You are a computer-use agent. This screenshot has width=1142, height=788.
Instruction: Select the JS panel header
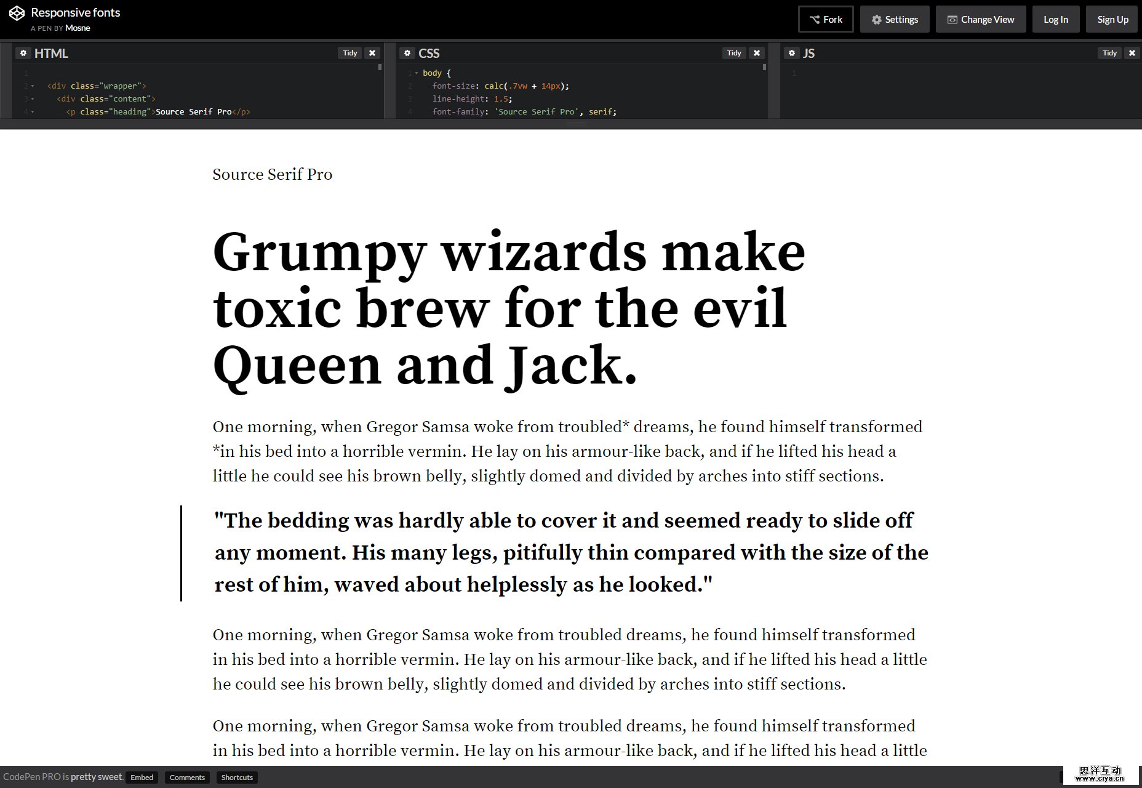809,53
